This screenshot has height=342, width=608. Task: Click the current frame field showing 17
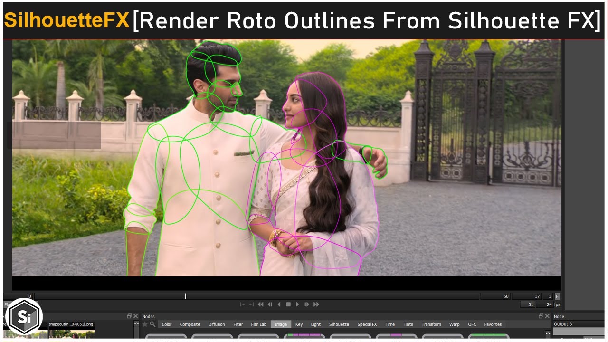coord(527,296)
